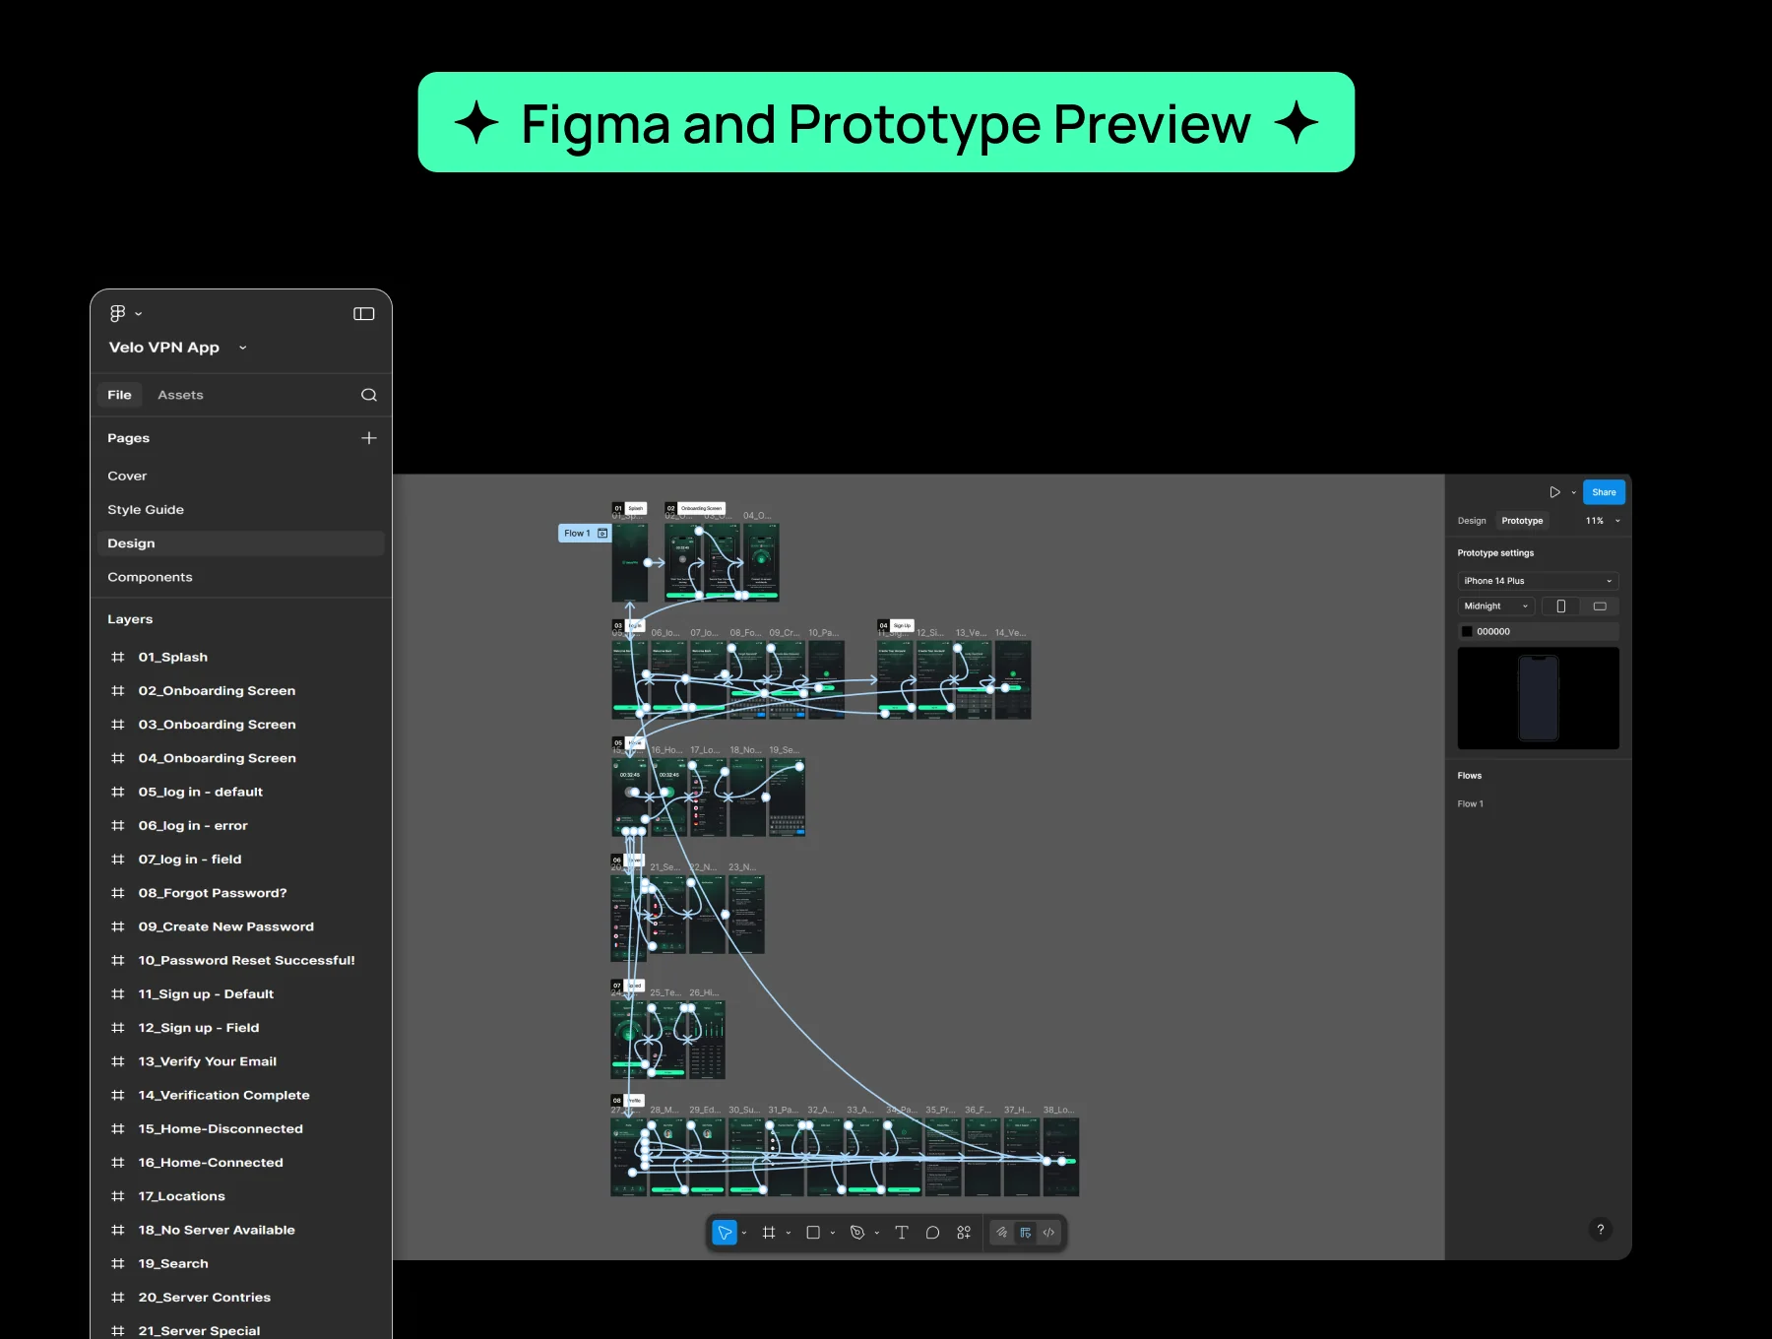Select the Pen tool
The image size is (1772, 1339).
(857, 1233)
